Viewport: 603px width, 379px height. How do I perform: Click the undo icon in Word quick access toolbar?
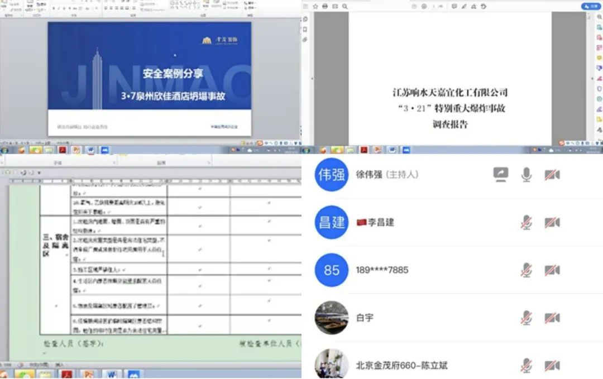click(23, 173)
